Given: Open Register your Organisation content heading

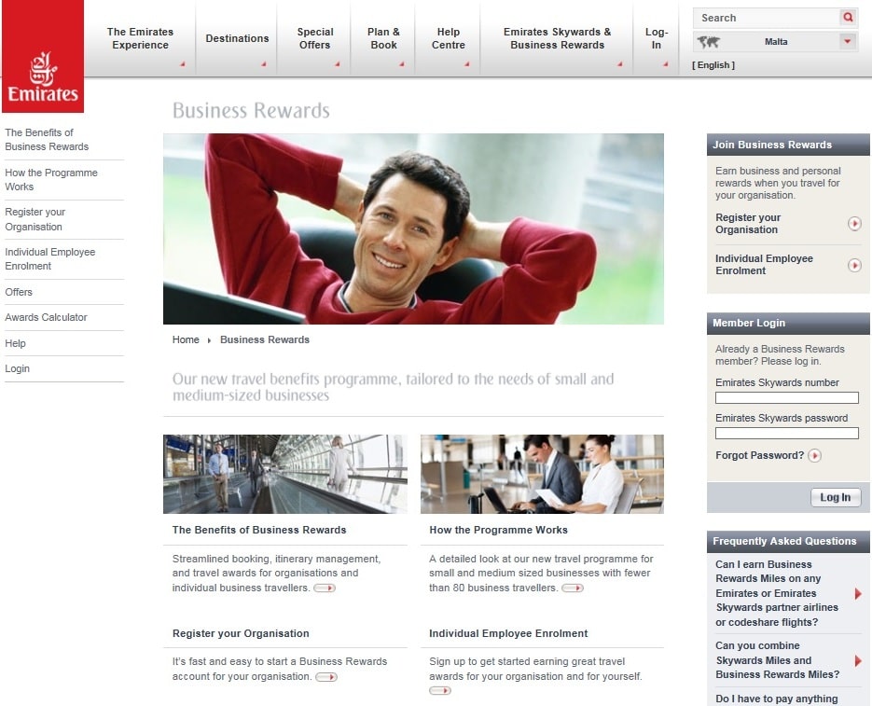Looking at the screenshot, I should point(241,633).
